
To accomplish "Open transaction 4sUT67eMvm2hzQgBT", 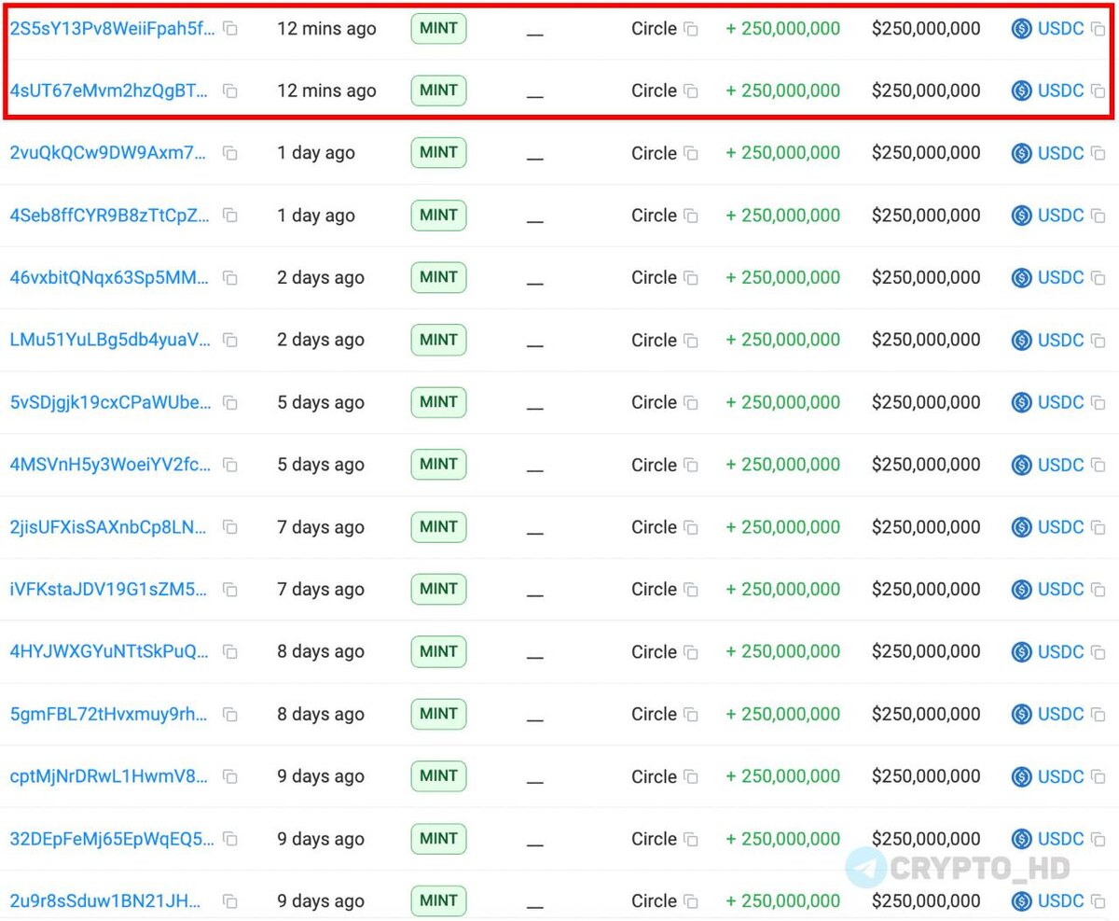I will pos(109,91).
